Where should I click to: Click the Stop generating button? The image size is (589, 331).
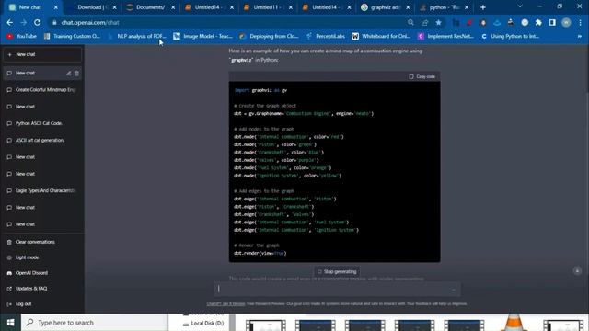point(337,271)
